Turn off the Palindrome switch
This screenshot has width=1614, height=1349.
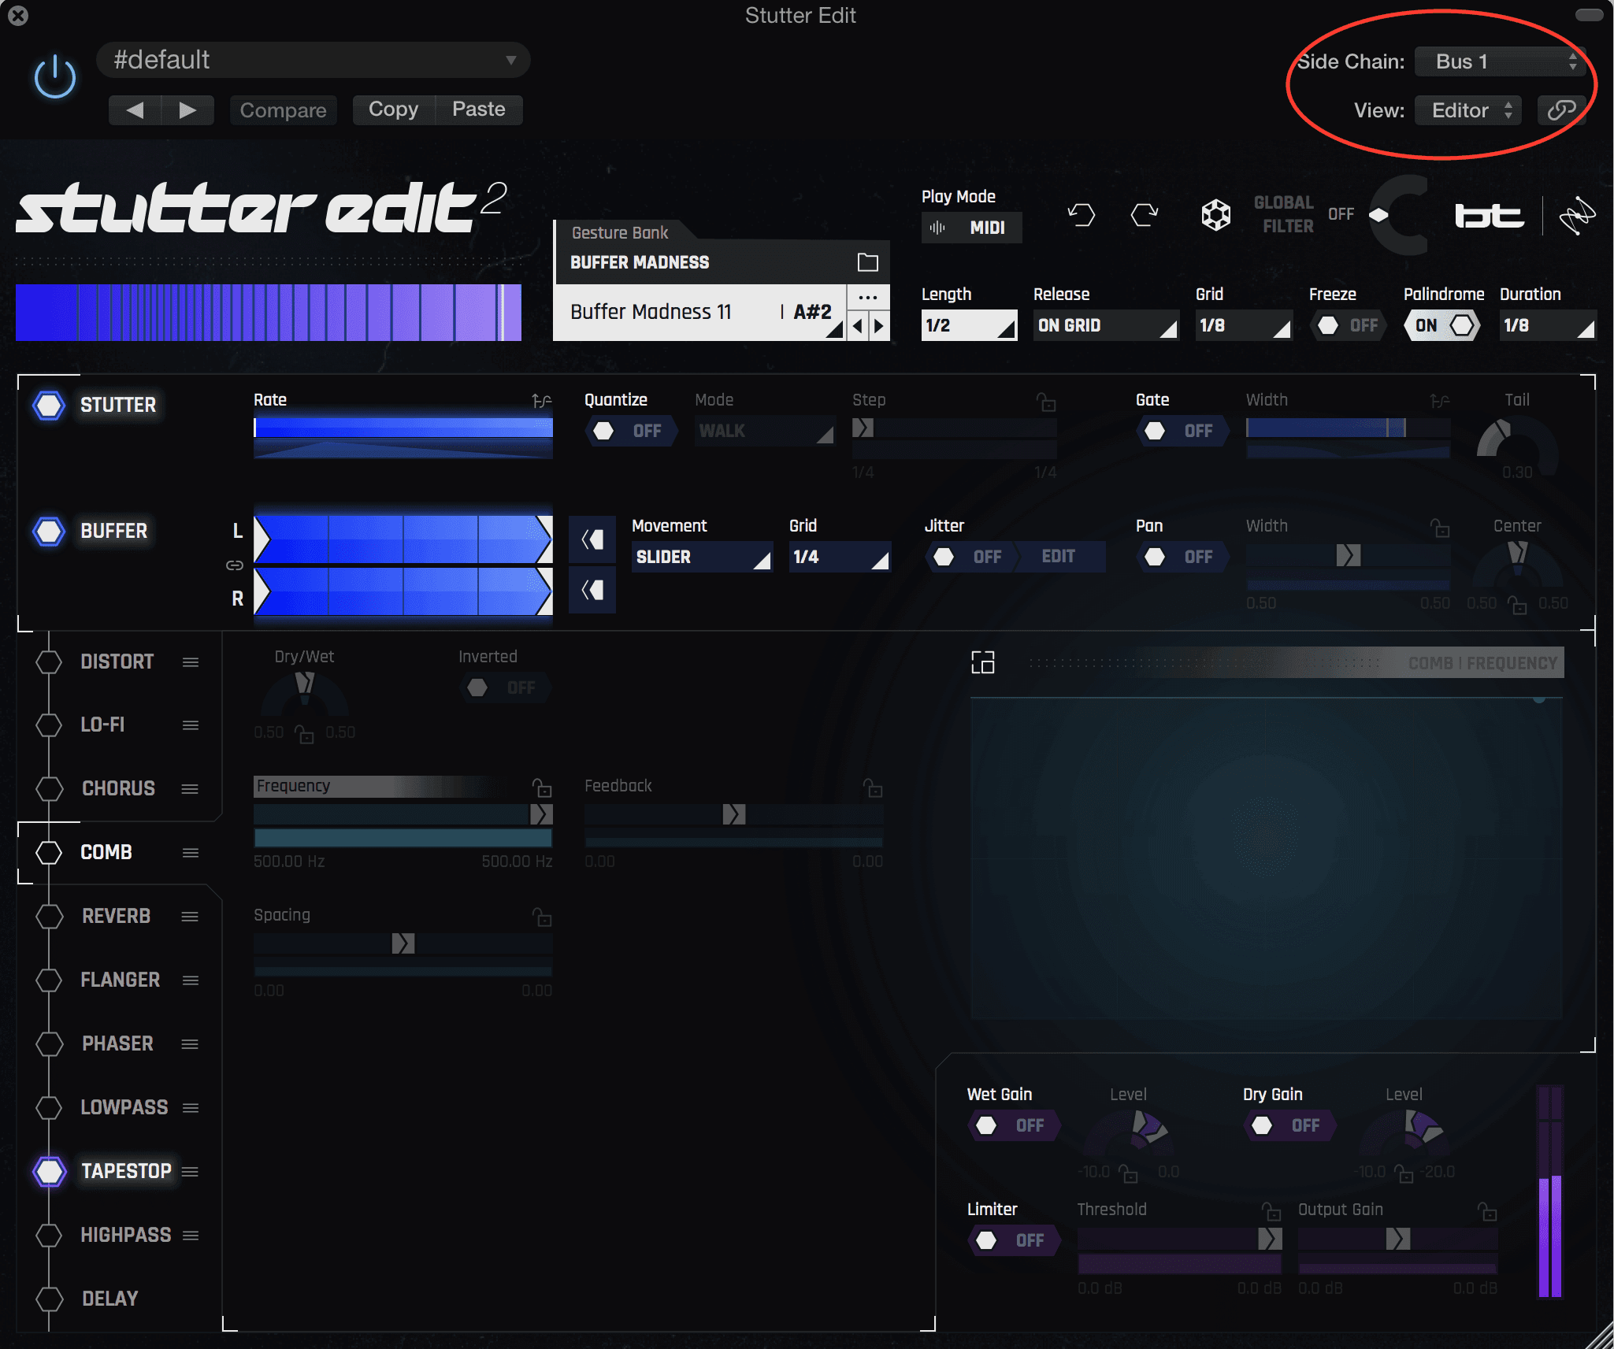pyautogui.click(x=1442, y=325)
